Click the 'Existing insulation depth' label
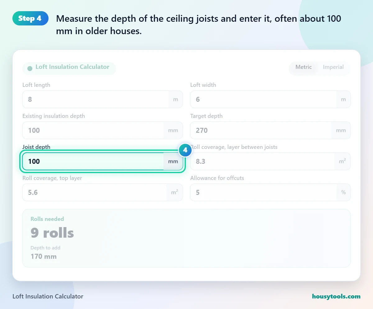The width and height of the screenshot is (373, 309). click(x=53, y=116)
